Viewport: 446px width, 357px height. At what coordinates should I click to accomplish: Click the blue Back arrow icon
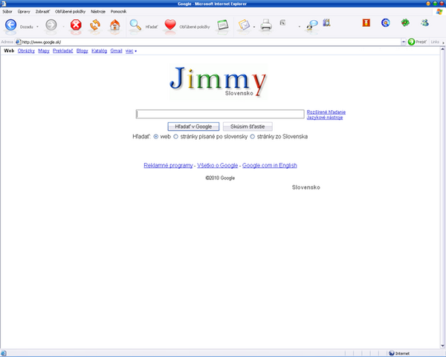pos(10,25)
